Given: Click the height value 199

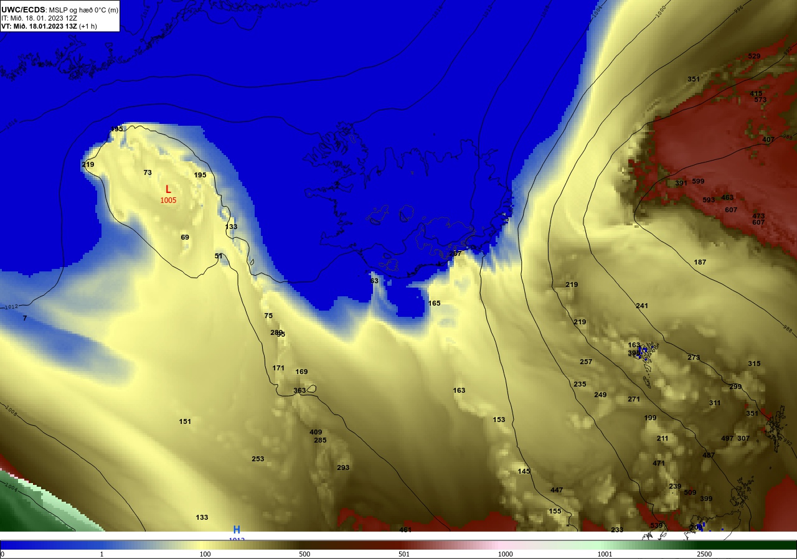Looking at the screenshot, I should (x=650, y=418).
